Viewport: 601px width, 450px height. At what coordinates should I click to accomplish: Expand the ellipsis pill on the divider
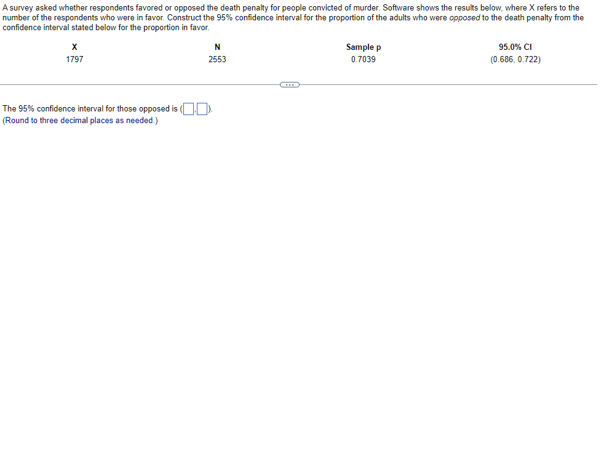pyautogui.click(x=289, y=85)
